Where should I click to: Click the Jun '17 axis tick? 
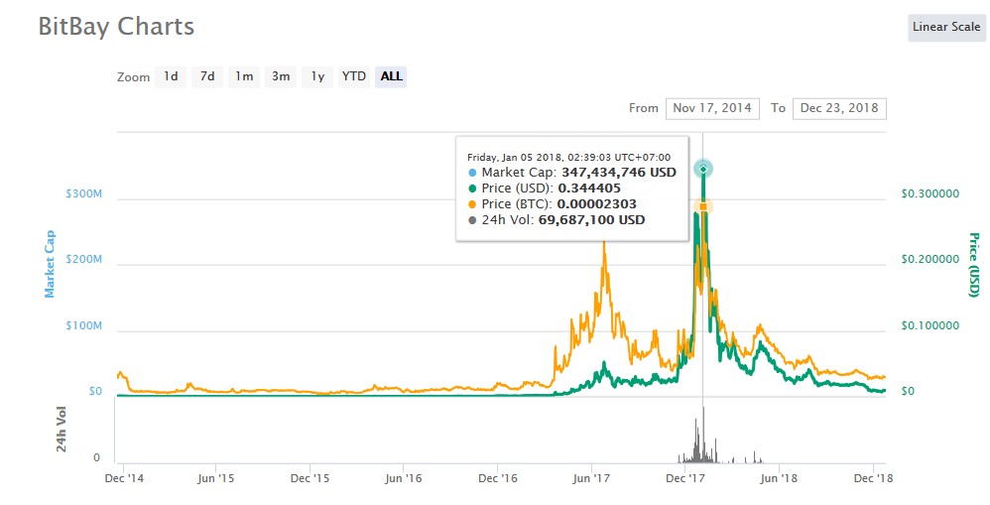[x=591, y=478]
